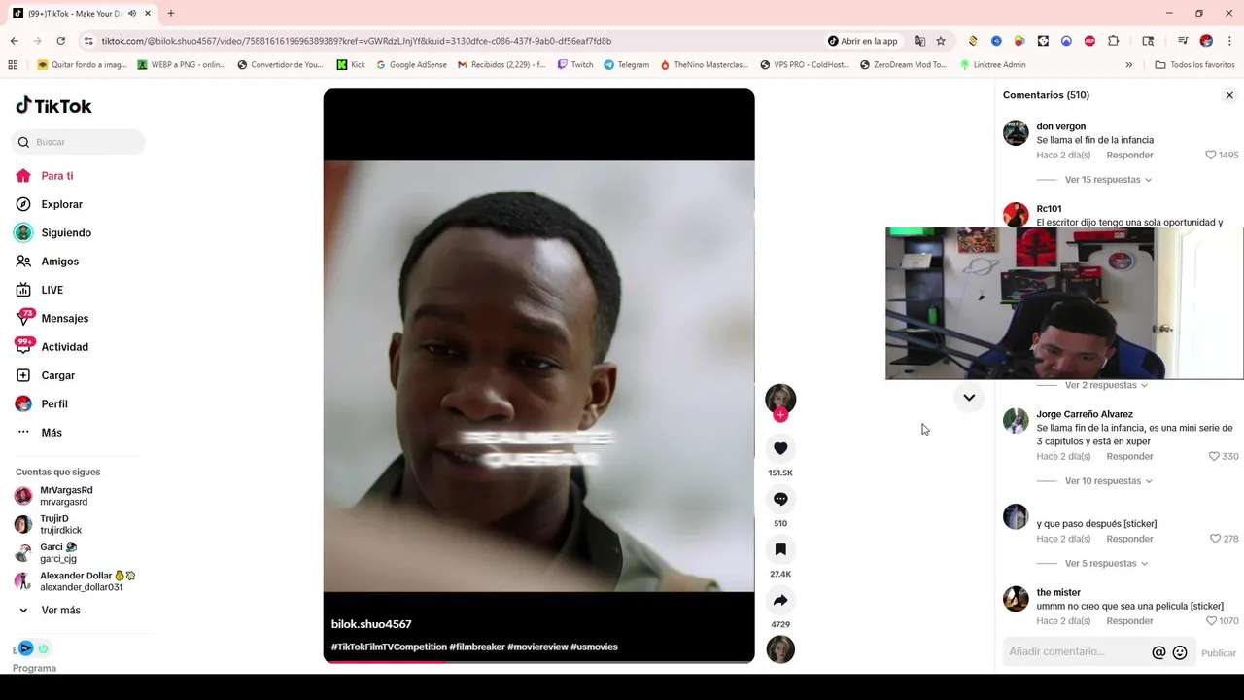Click the Cargar upload icon
Image resolution: width=1244 pixels, height=700 pixels.
point(23,375)
